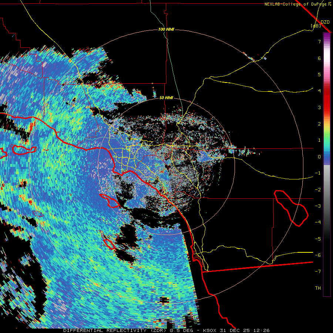
Task: Click the 3 tick label on the color scale
Action: tap(319, 107)
